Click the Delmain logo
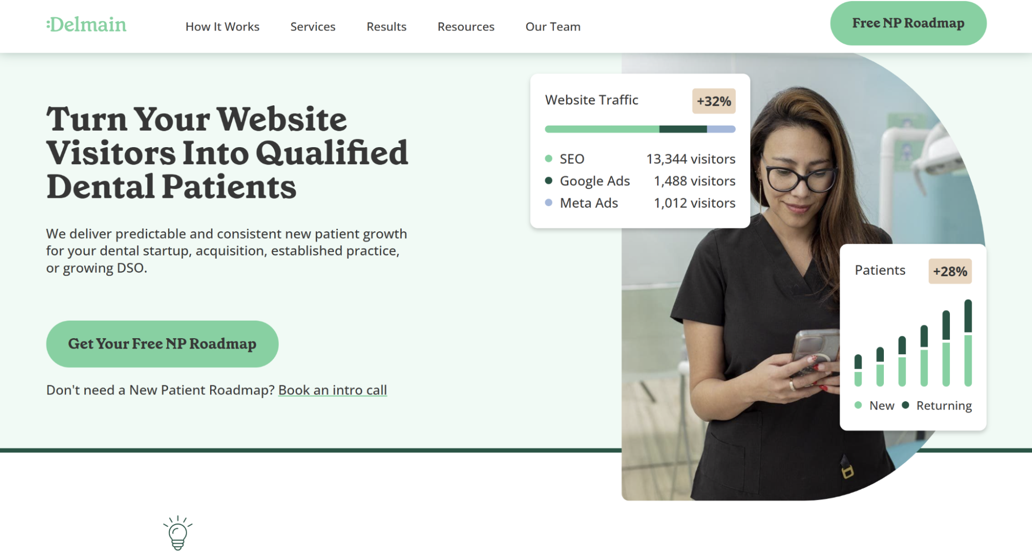This screenshot has height=552, width=1032. (x=86, y=25)
